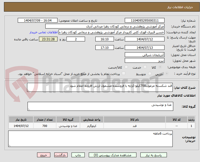
Task: Click the response deadline date 1404/07/12 field
Action: 145,39
